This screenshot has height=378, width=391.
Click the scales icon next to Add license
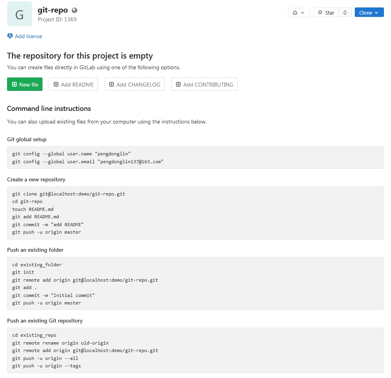pos(9,36)
